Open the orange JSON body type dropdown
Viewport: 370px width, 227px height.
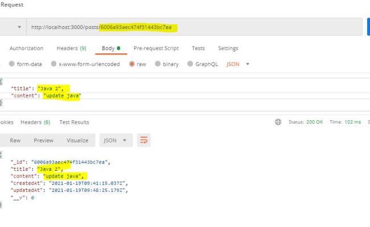(237, 64)
